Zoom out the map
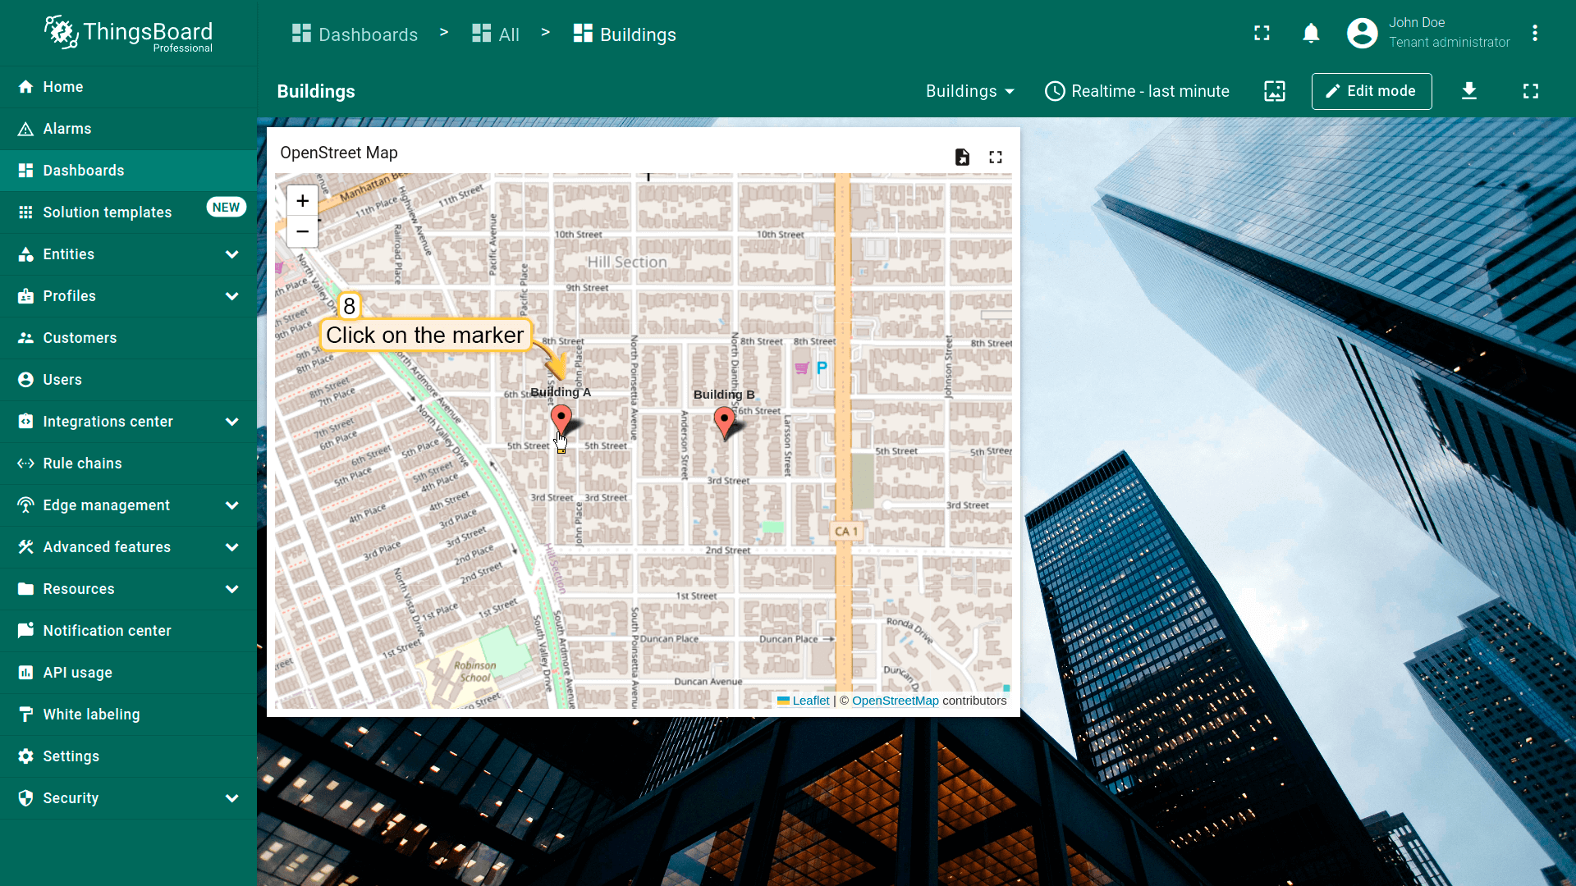The height and width of the screenshot is (886, 1576). (x=302, y=232)
